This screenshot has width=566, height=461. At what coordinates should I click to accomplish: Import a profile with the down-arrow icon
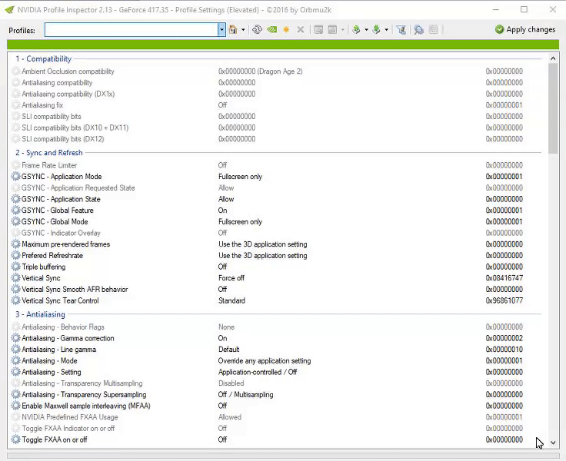[377, 29]
